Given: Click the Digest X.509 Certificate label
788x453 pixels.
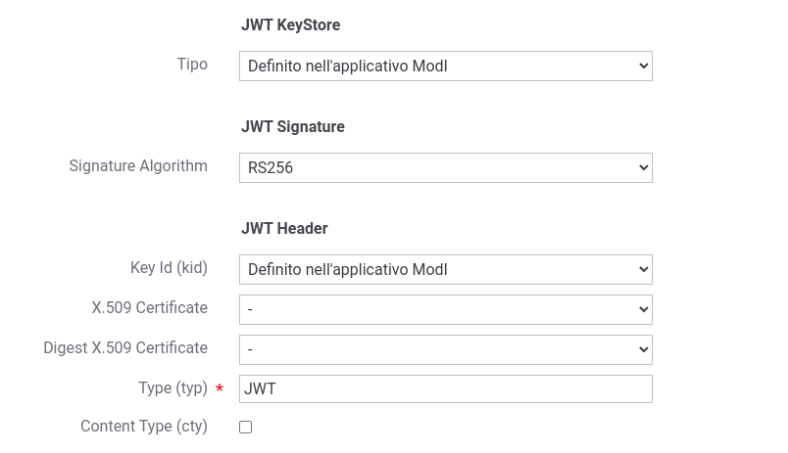Looking at the screenshot, I should [125, 347].
